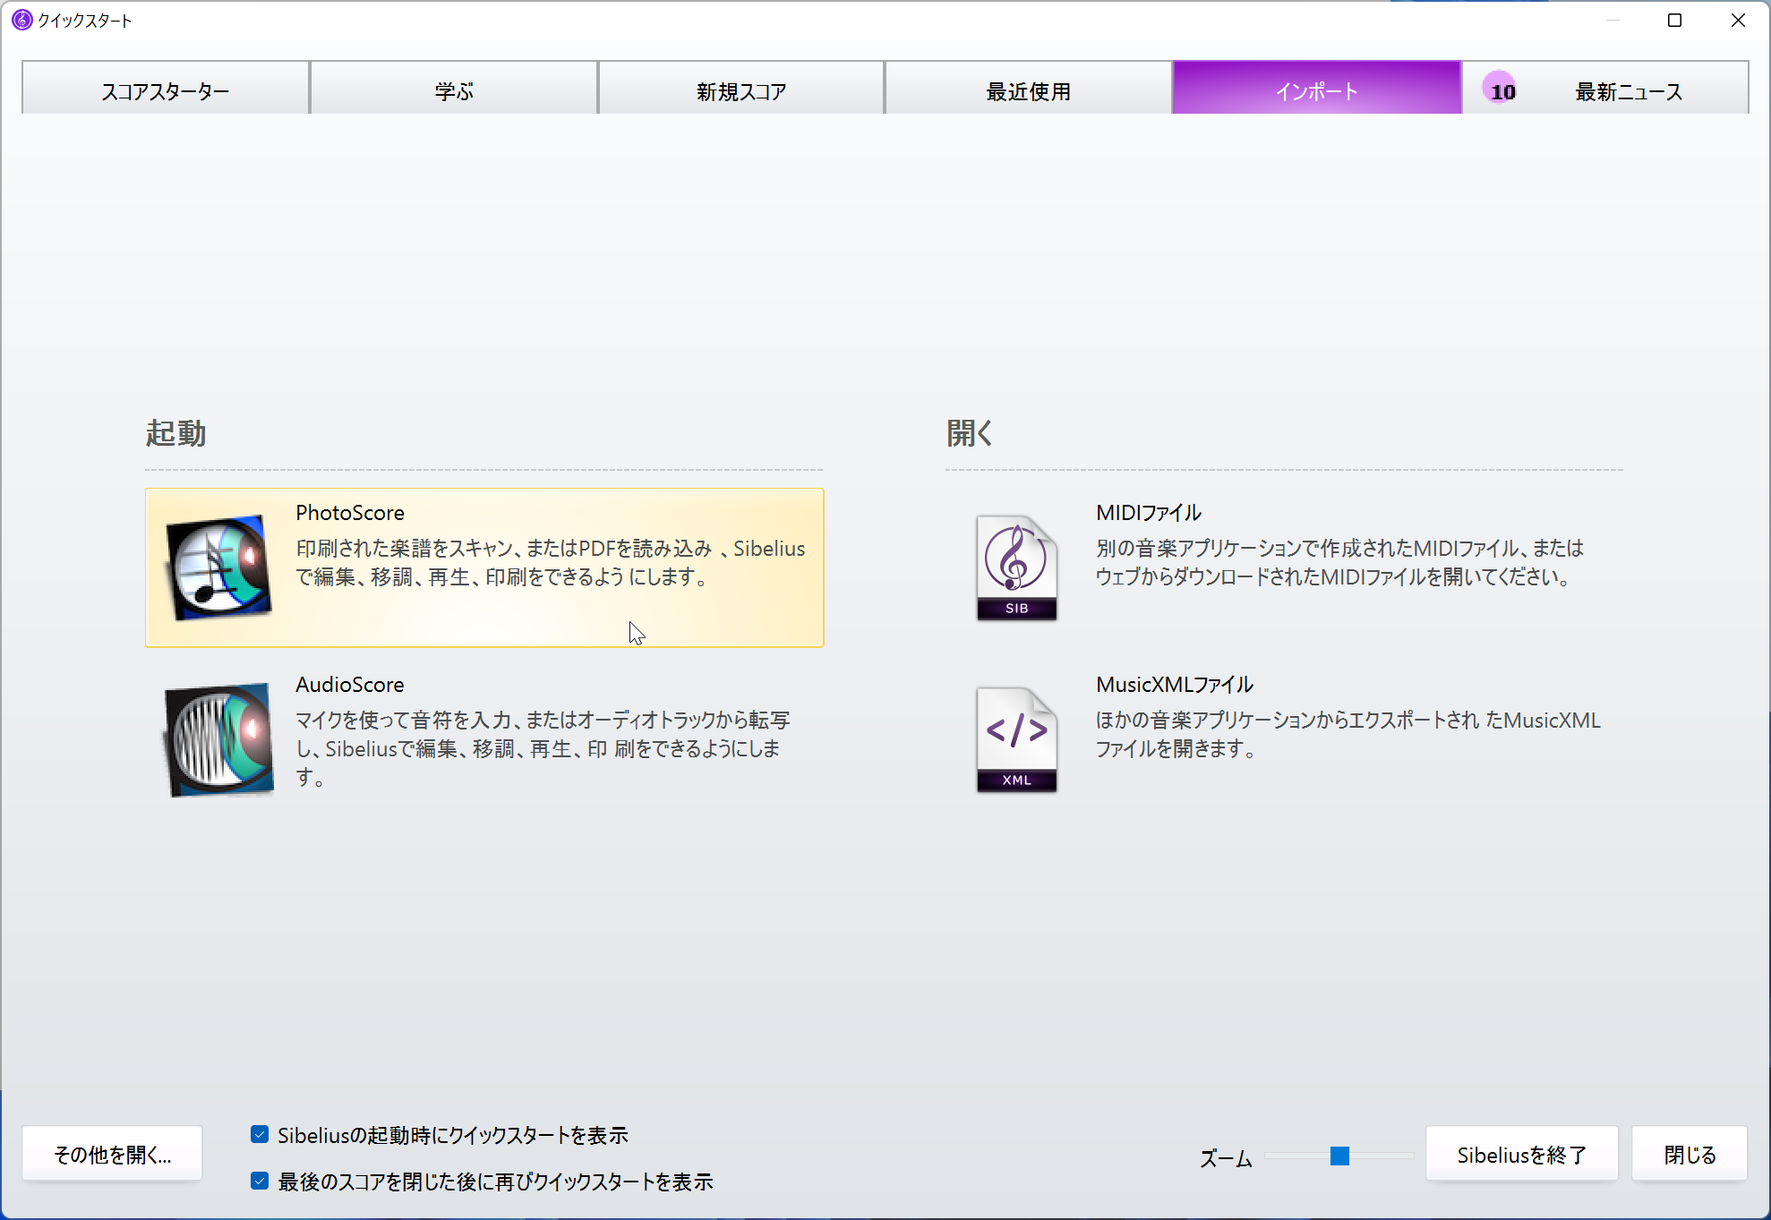Screen dimensions: 1771x1220
Task: Click the 閉じる button
Action: (x=1690, y=1155)
